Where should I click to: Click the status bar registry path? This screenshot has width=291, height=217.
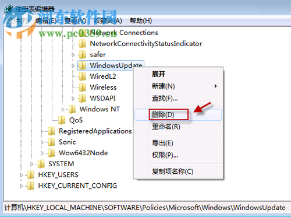click(145, 208)
